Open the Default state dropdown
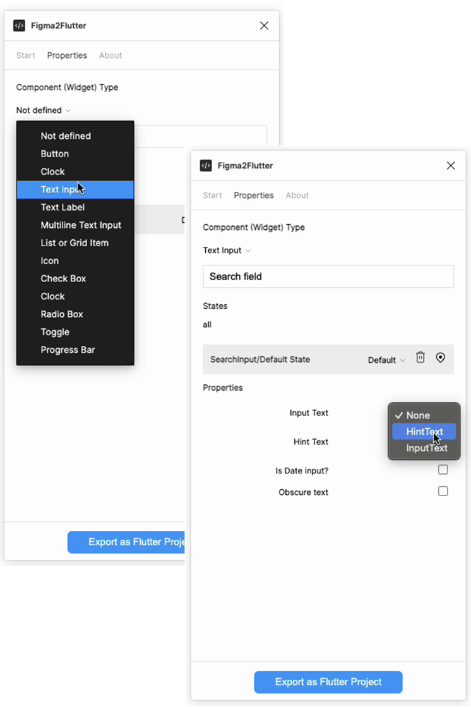 pos(386,360)
